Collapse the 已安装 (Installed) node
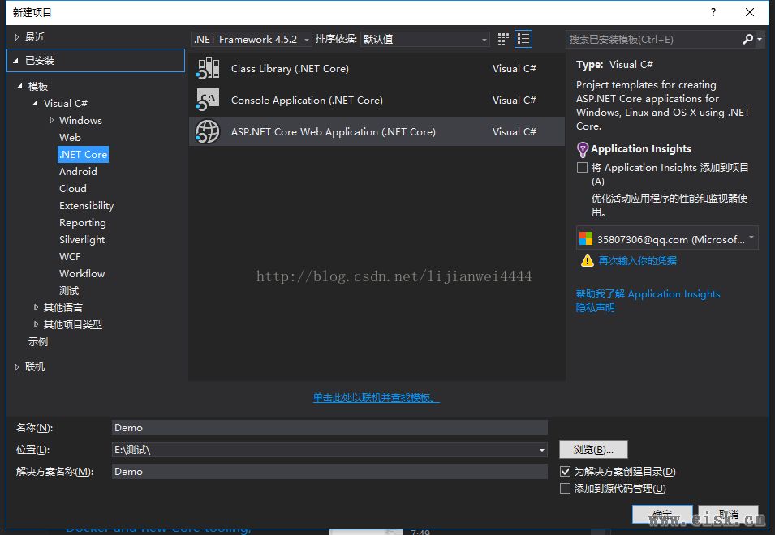 (x=16, y=61)
